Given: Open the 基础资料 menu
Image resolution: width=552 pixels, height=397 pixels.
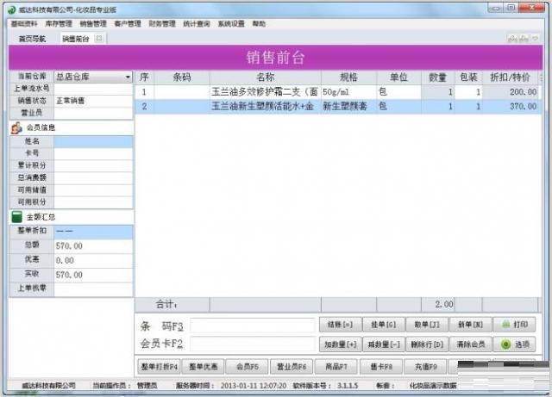Looking at the screenshot, I should pyautogui.click(x=27, y=24).
